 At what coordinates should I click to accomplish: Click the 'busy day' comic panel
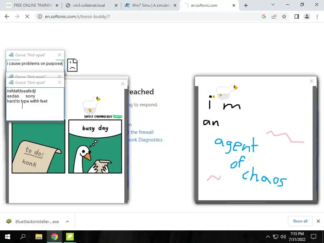click(95, 146)
